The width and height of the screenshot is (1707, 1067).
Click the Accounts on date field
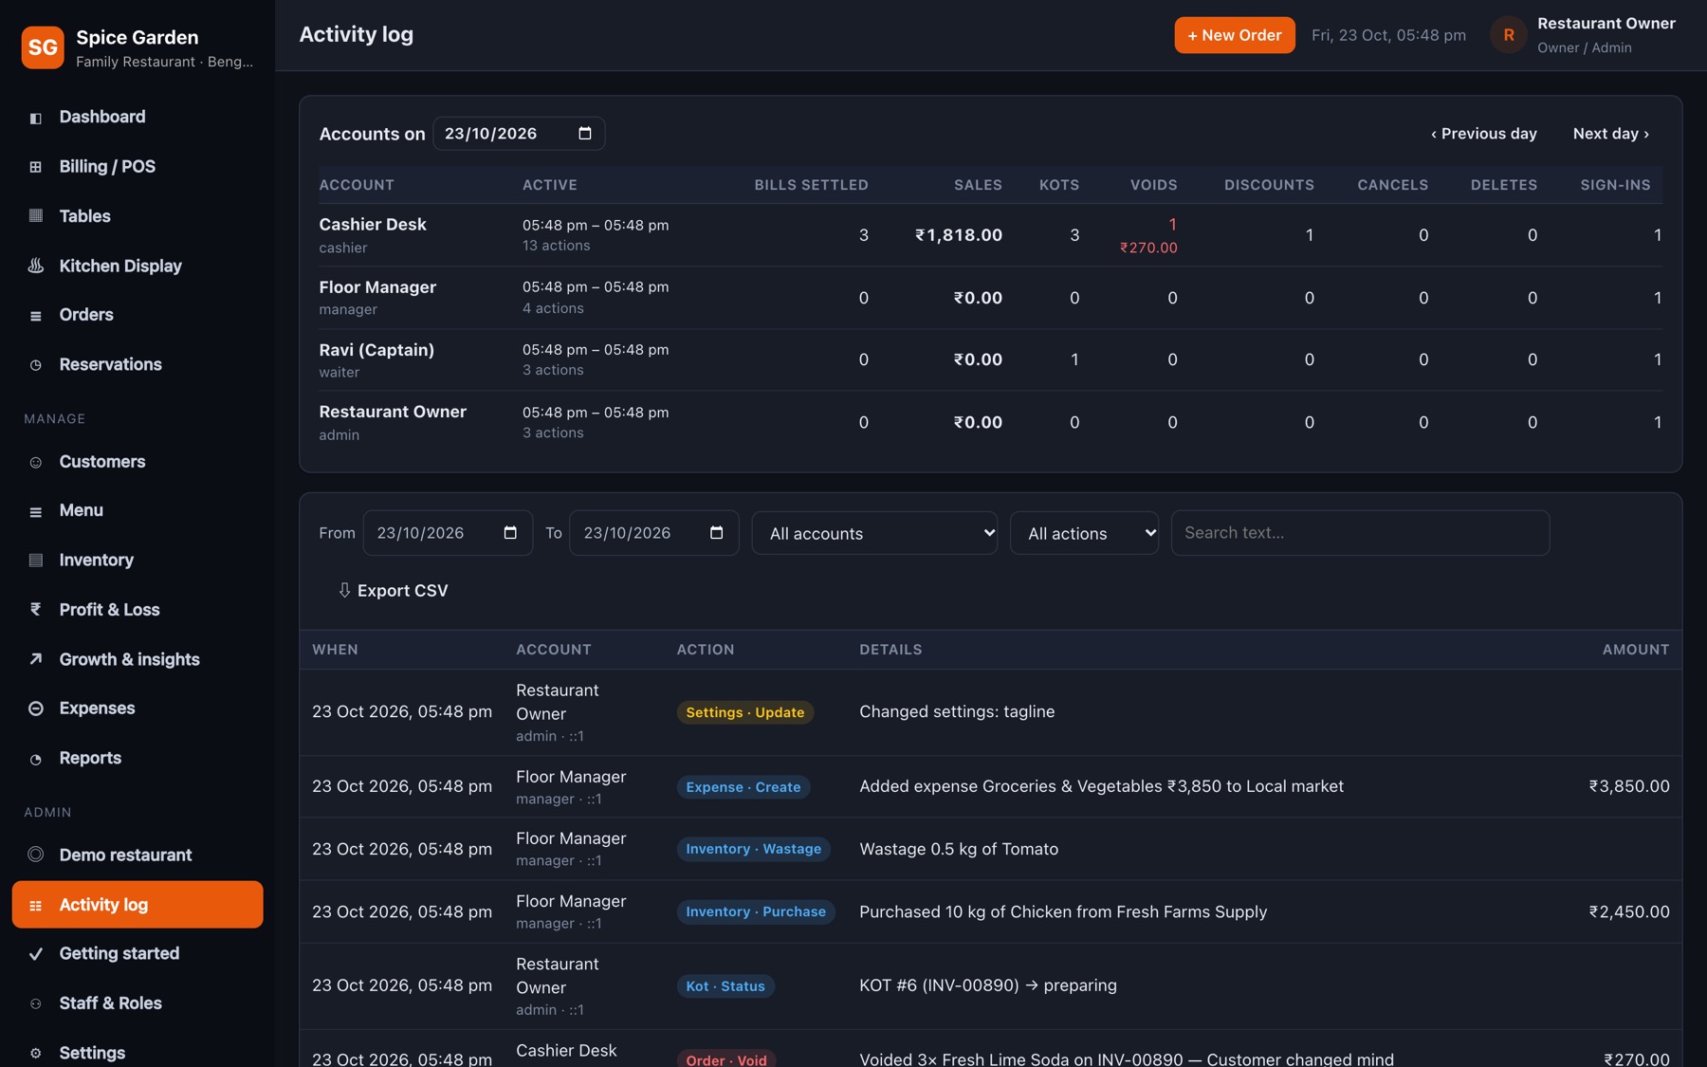point(519,134)
